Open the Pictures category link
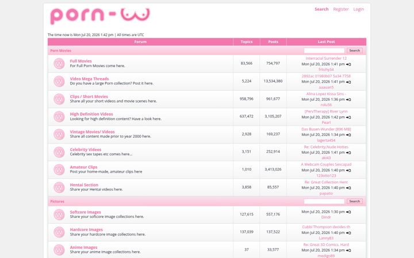 (57, 201)
